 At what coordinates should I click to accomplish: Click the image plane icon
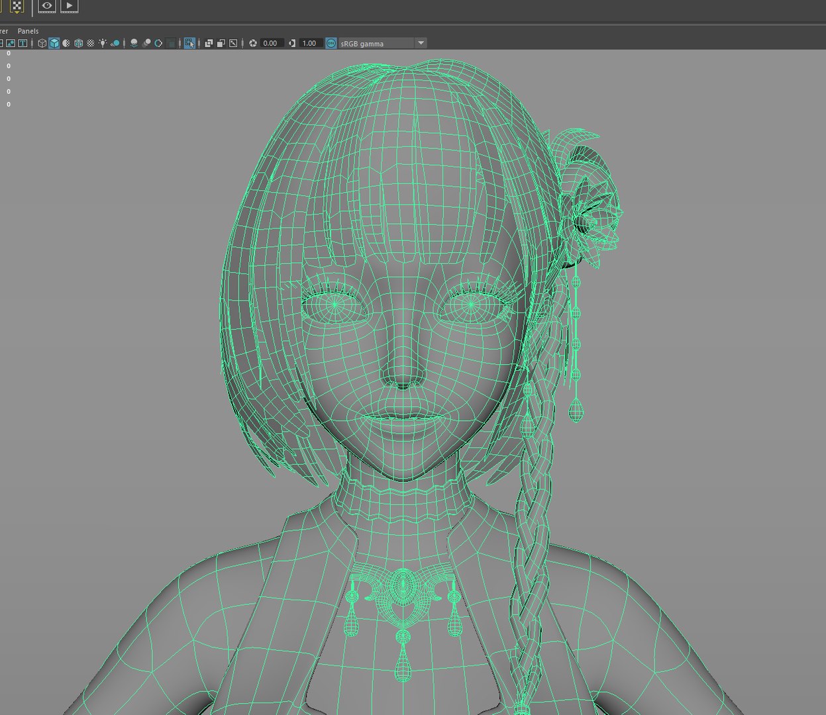pyautogui.click(x=10, y=43)
